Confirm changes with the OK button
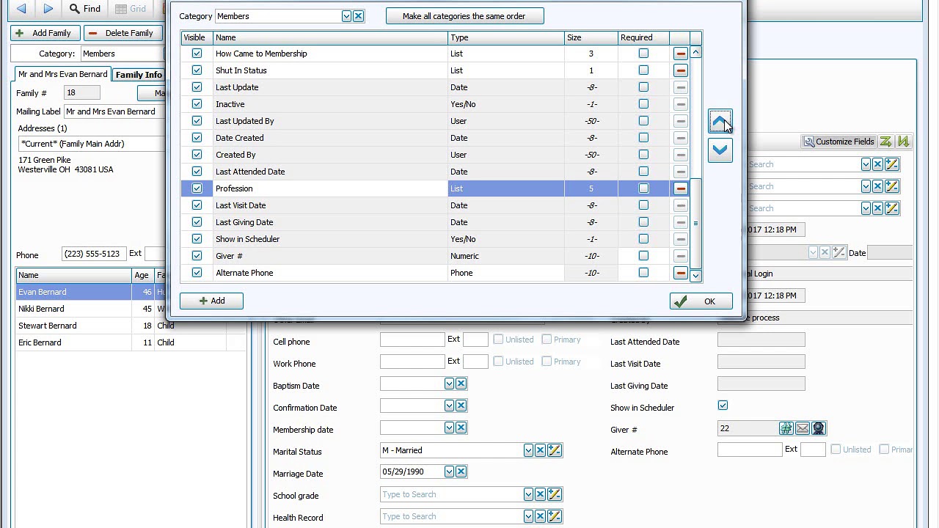Screen dimensions: 939x528 [x=701, y=301]
